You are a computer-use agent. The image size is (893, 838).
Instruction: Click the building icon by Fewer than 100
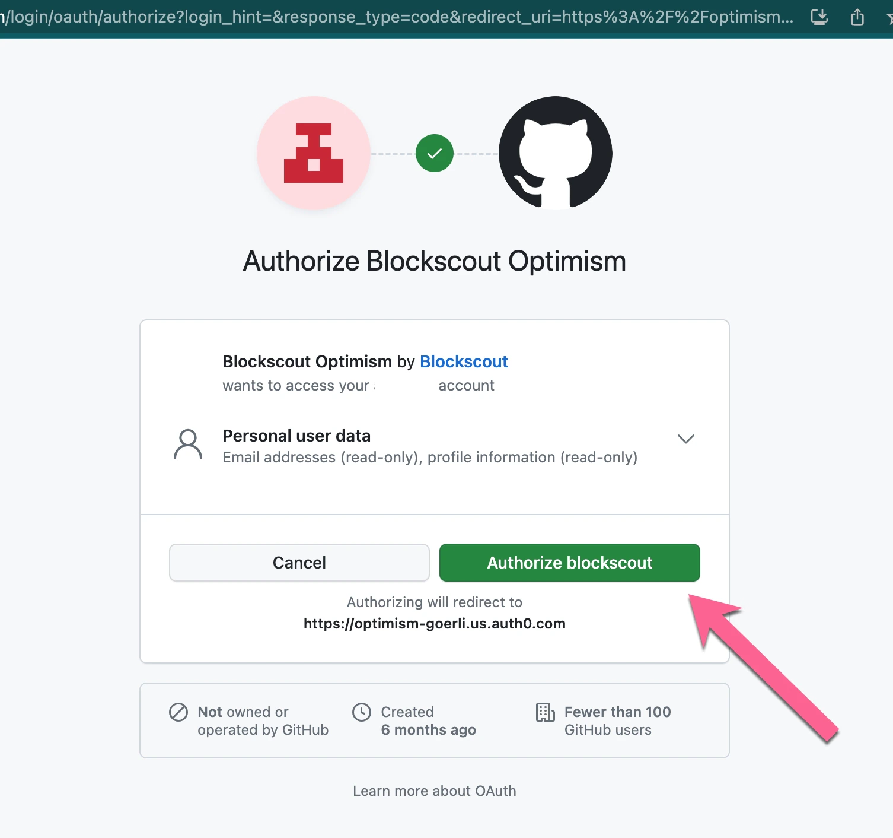pos(546,712)
